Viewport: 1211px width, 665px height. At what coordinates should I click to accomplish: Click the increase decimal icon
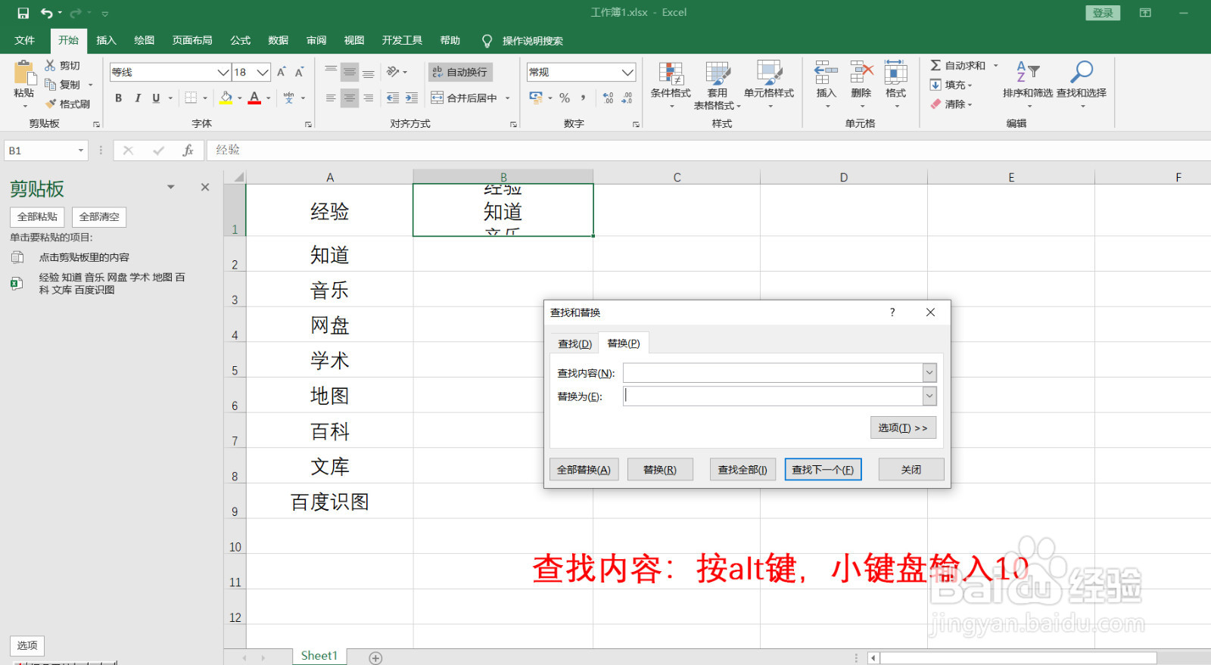(x=608, y=98)
